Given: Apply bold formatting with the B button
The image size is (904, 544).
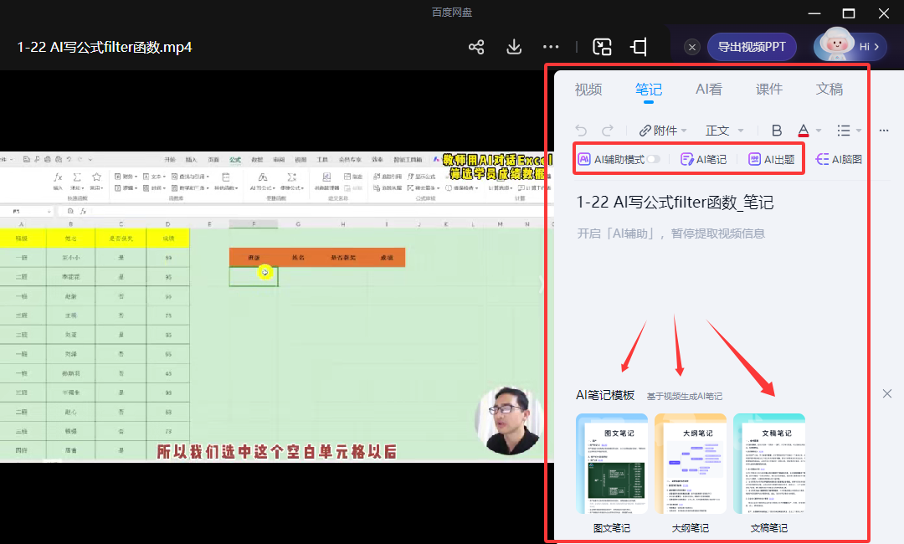Looking at the screenshot, I should click(777, 130).
